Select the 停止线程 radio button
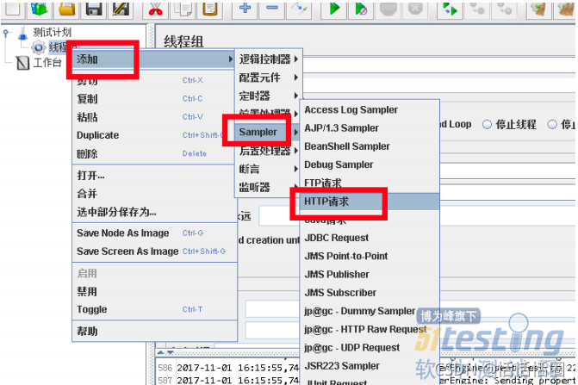The height and width of the screenshot is (385, 578). (x=487, y=125)
